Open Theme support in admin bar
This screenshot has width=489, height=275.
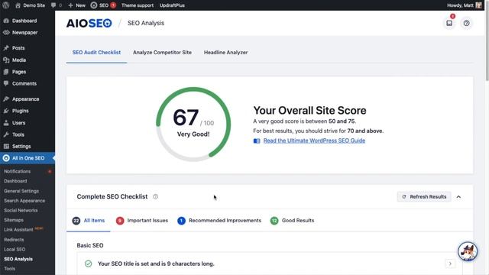tap(138, 5)
